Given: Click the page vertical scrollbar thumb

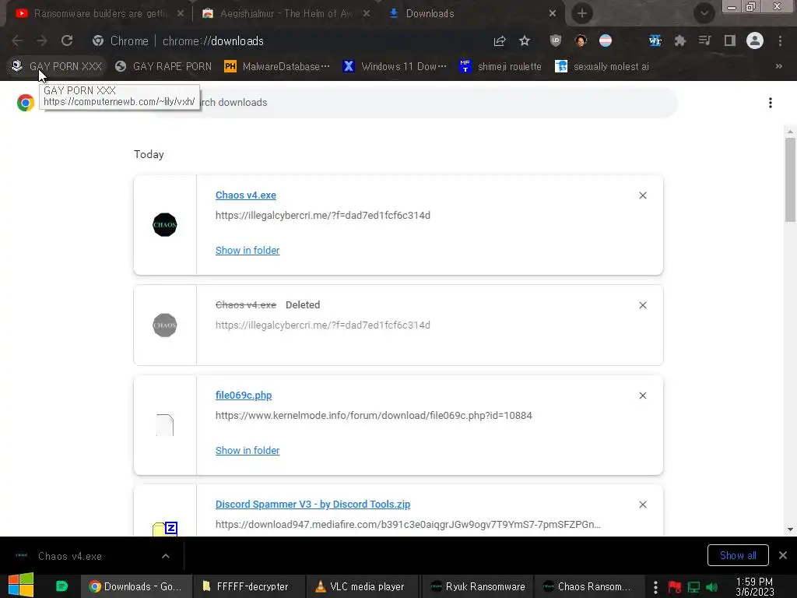Looking at the screenshot, I should click(790, 180).
